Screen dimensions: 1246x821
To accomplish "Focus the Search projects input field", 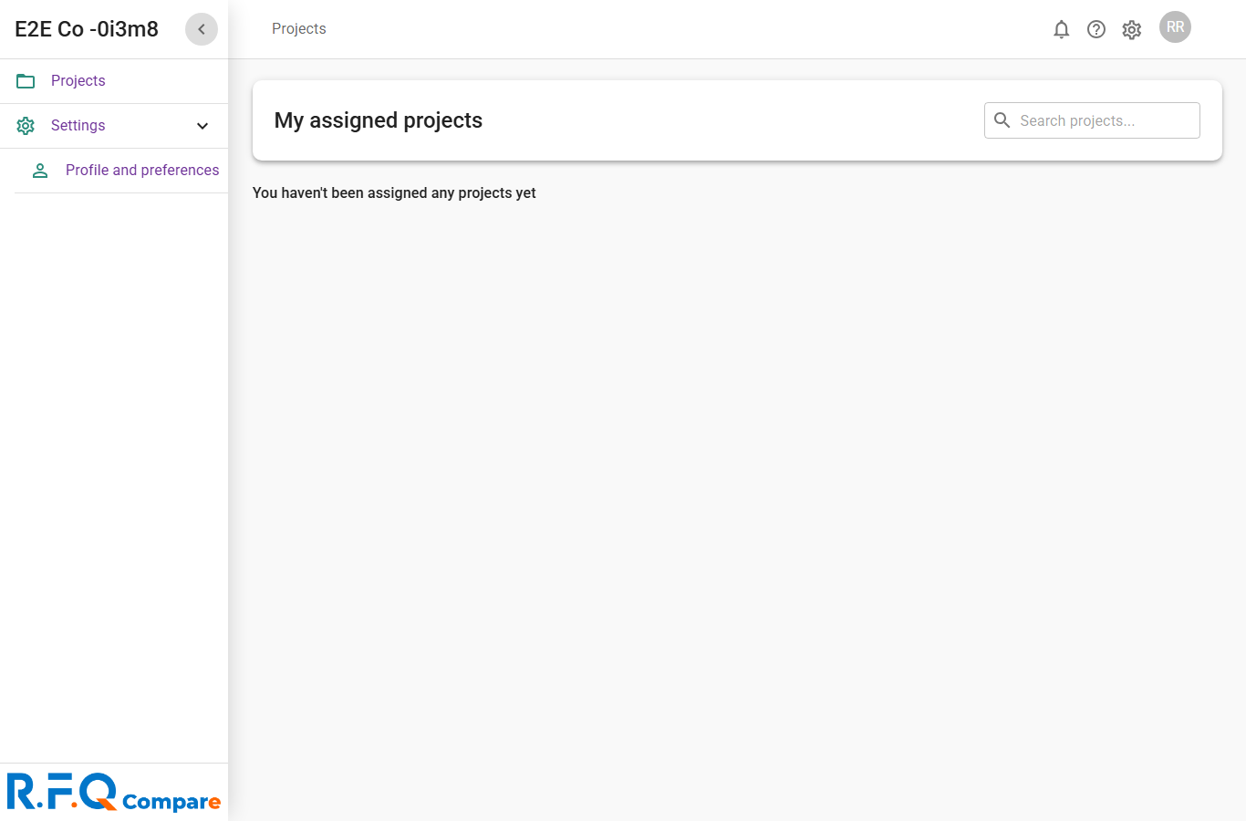I will [1092, 120].
